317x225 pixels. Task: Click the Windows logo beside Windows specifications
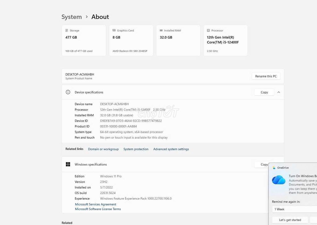68,165
